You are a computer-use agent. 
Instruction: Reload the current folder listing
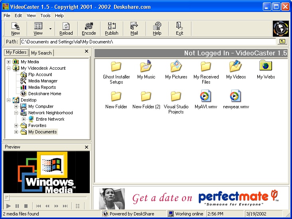point(66,29)
